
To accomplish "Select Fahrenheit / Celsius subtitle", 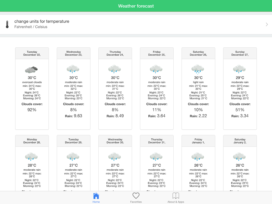I will [31, 27].
